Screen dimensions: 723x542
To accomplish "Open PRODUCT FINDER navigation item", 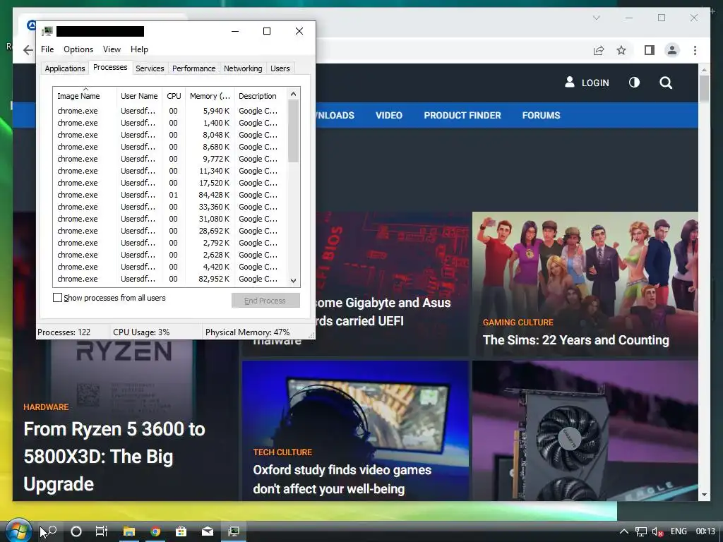I will (x=462, y=115).
